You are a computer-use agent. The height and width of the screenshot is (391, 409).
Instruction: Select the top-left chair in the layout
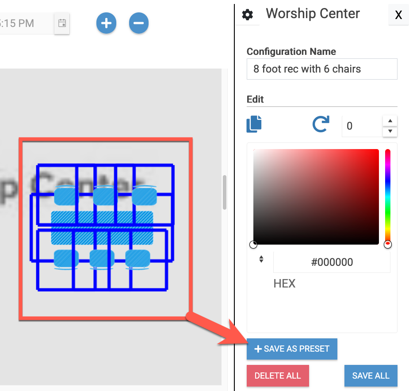click(65, 195)
